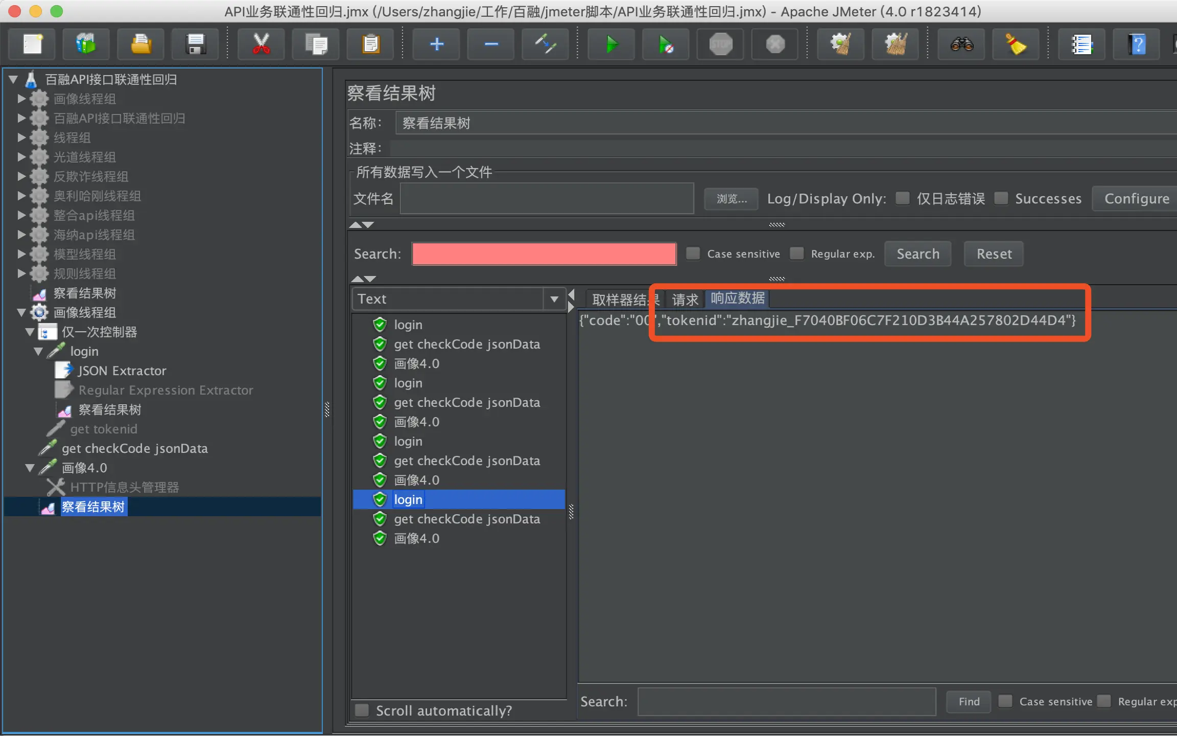Screen dimensions: 1177x736
Task: Click the red Search input field
Action: click(x=544, y=254)
